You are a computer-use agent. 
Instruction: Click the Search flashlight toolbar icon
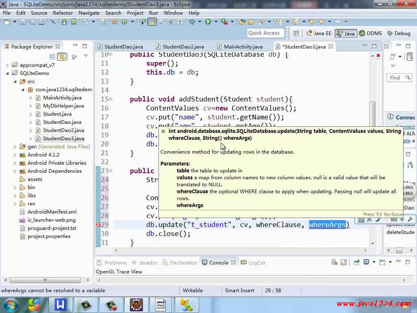pyautogui.click(x=261, y=22)
